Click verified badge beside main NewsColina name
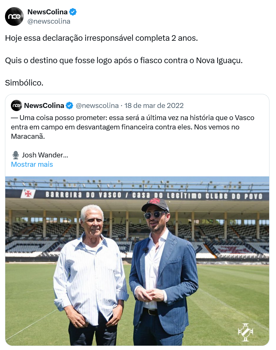This screenshot has width=276, height=350. 73,12
